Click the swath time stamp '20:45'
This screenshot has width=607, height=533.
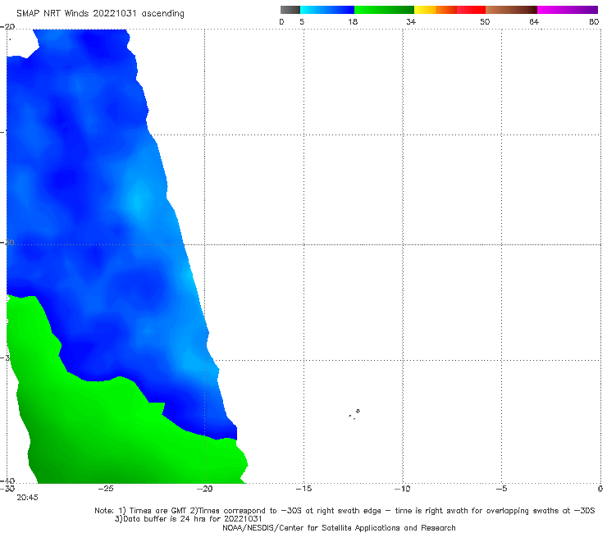point(27,498)
